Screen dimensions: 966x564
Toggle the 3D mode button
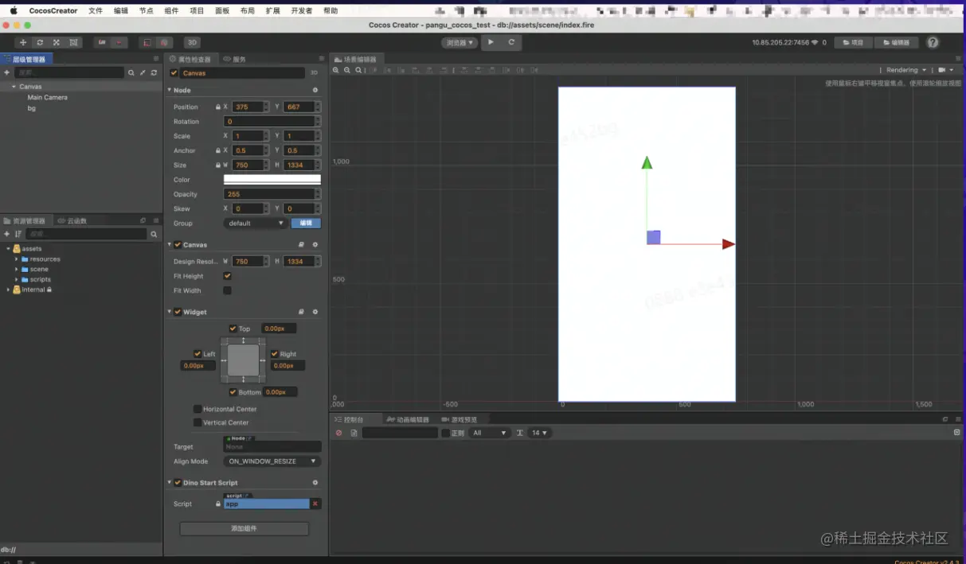[x=192, y=42]
